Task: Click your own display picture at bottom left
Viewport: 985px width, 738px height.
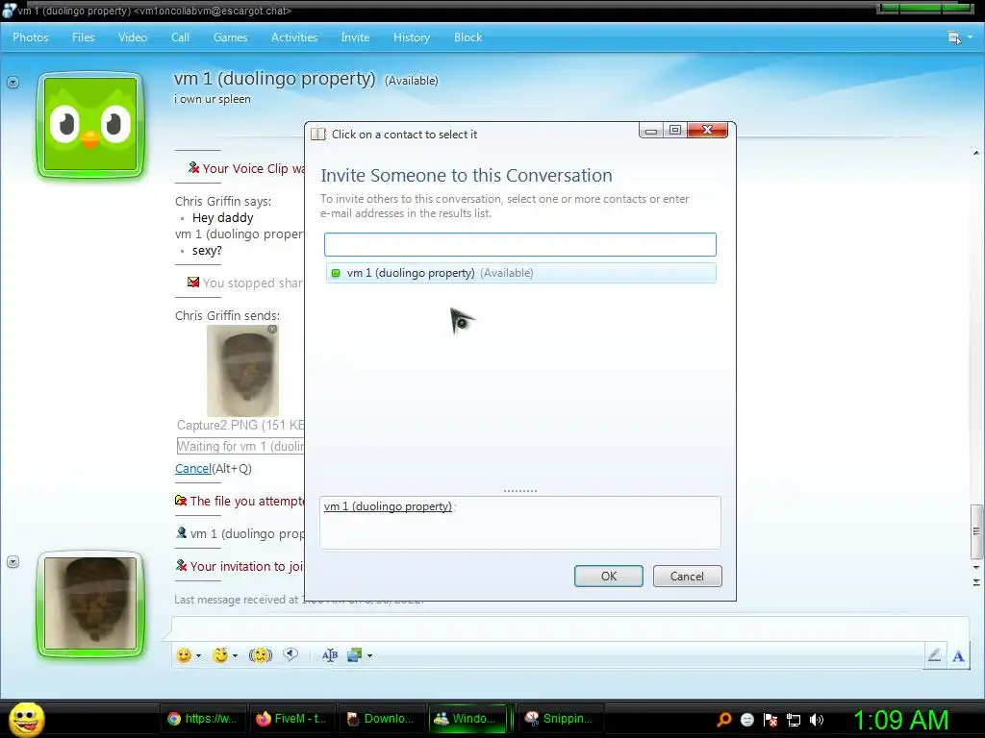Action: [x=90, y=603]
